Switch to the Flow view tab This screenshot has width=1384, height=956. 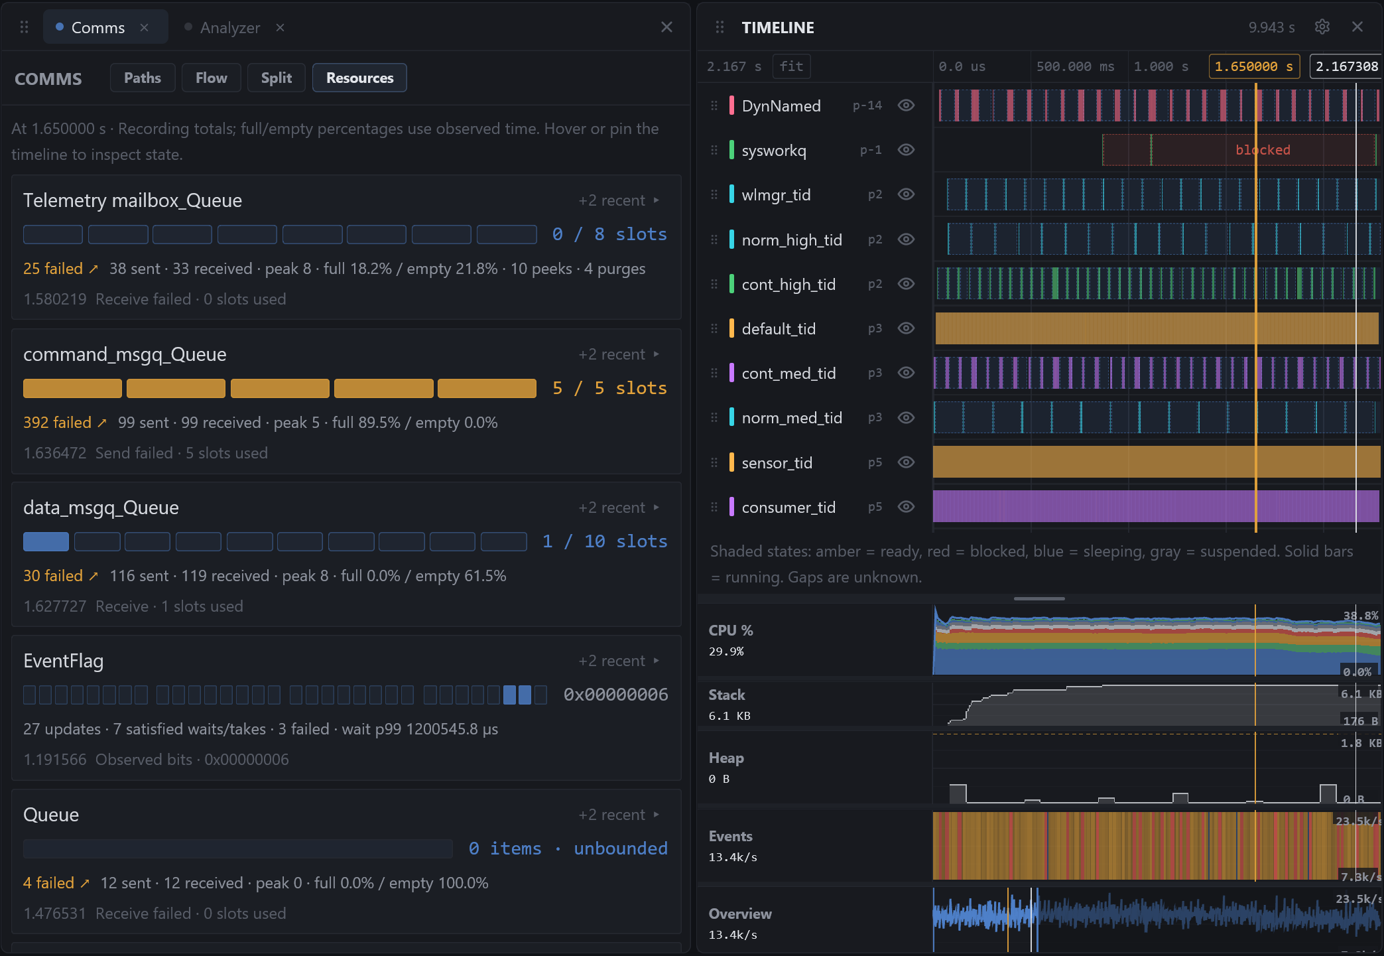[x=211, y=78]
